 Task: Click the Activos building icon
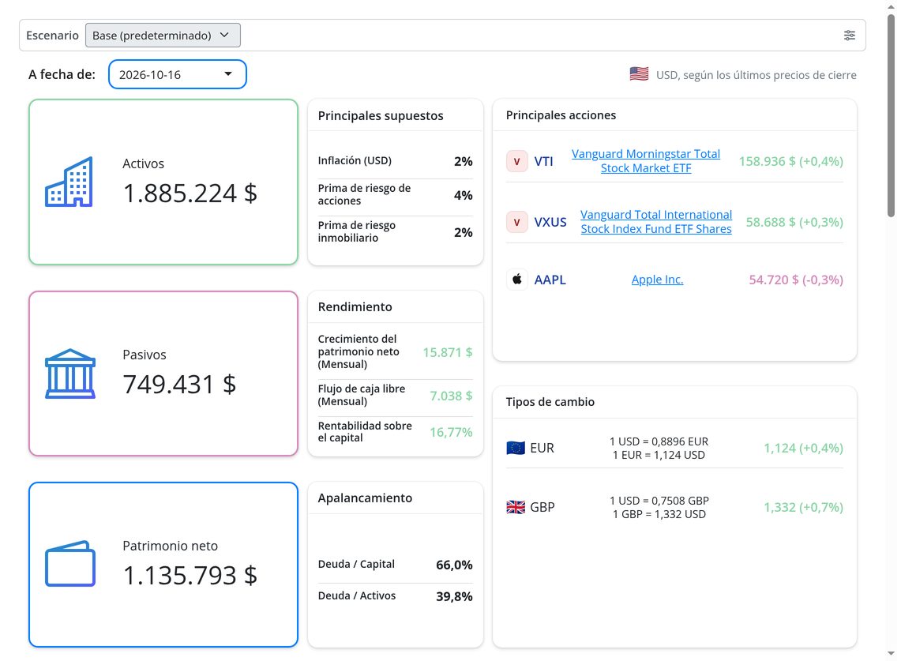pyautogui.click(x=69, y=182)
